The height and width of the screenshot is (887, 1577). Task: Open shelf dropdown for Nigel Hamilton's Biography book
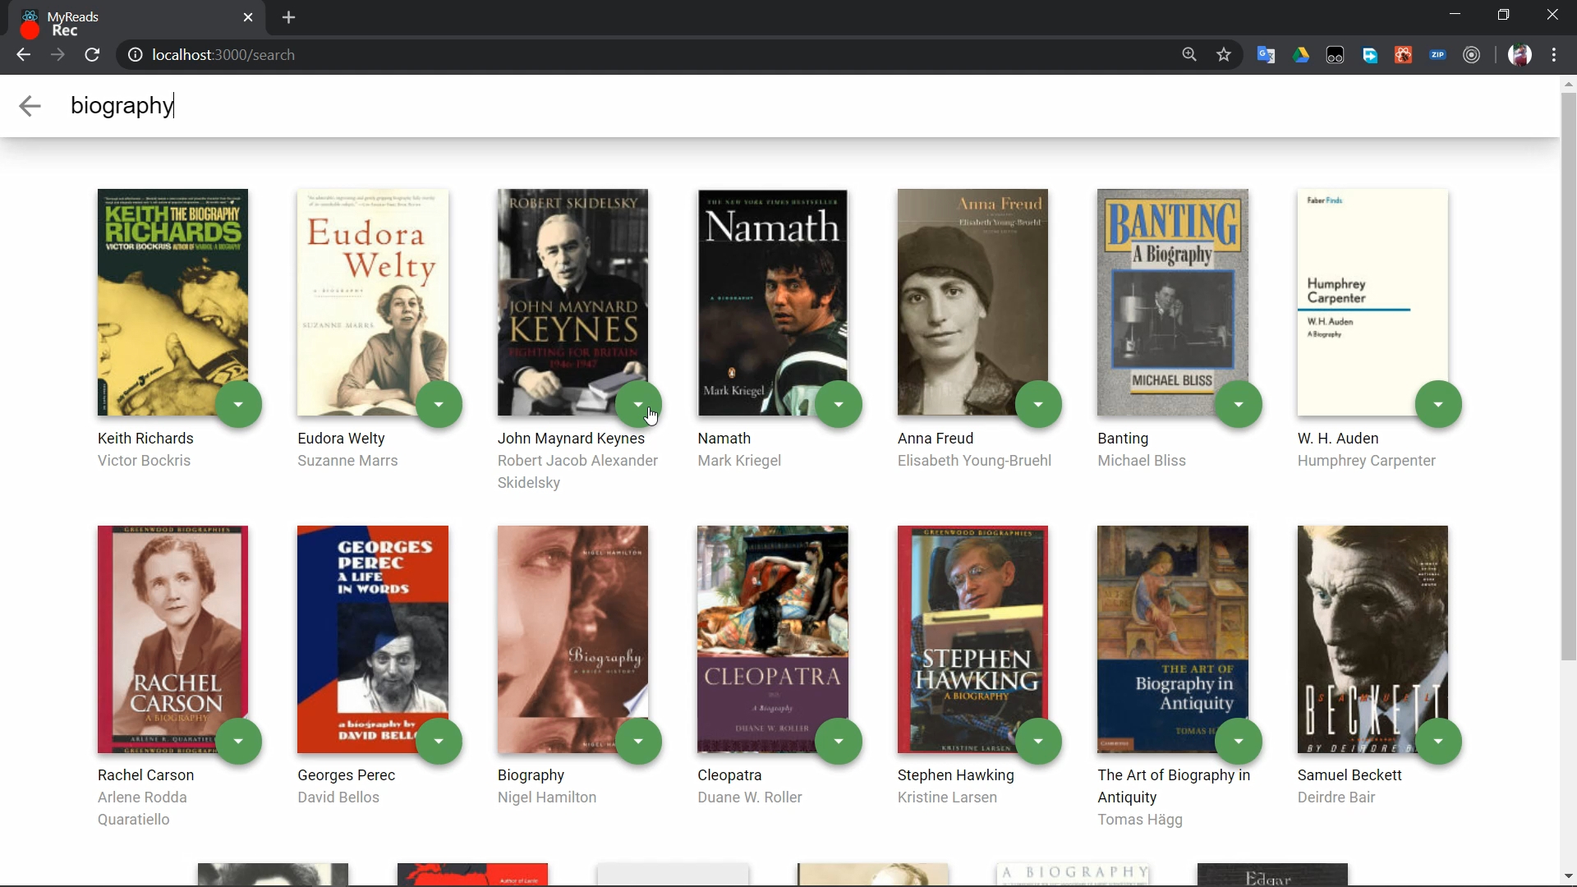[x=639, y=742]
